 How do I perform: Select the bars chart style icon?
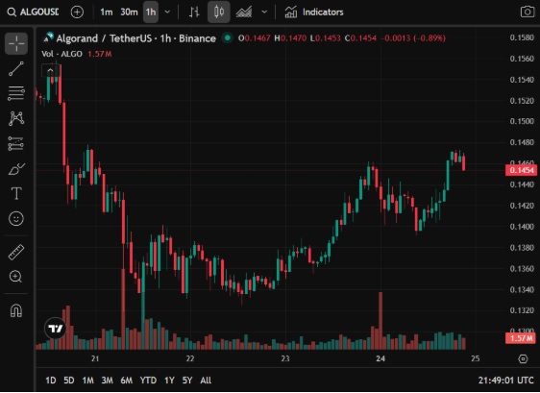pyautogui.click(x=194, y=12)
